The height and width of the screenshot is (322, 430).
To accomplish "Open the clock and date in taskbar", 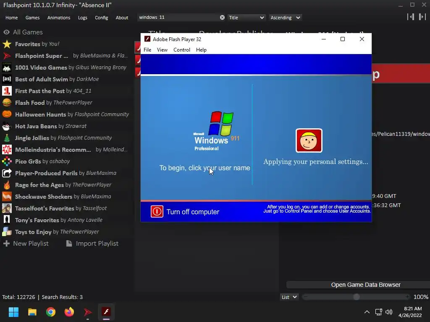I will [x=410, y=312].
